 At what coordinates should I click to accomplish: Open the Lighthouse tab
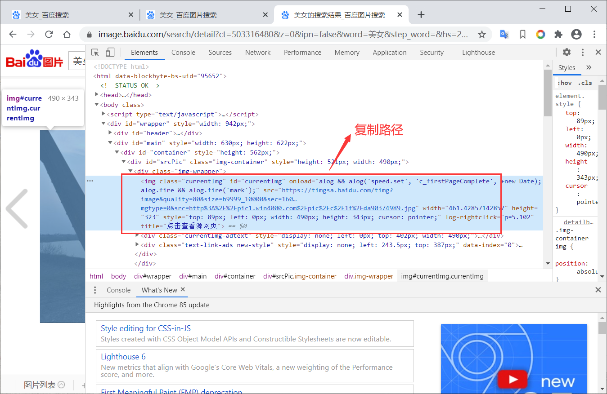pos(478,52)
